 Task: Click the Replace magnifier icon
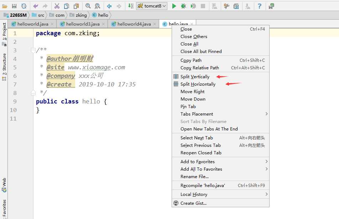[98, 6]
